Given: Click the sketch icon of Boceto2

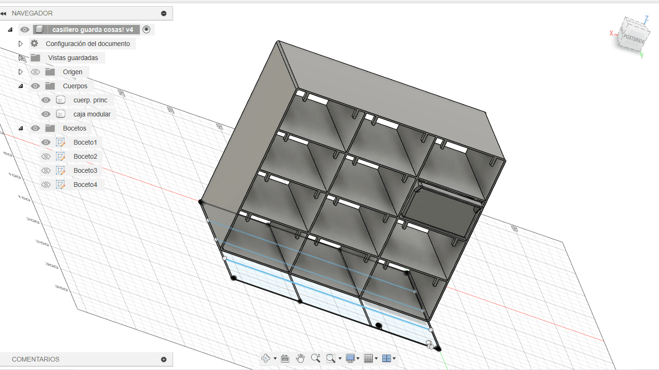Looking at the screenshot, I should pyautogui.click(x=60, y=156).
